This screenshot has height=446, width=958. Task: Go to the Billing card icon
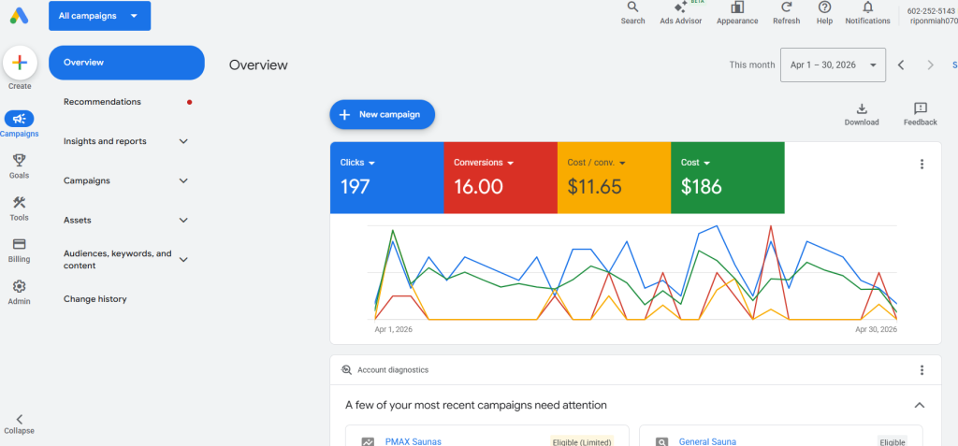(20, 244)
